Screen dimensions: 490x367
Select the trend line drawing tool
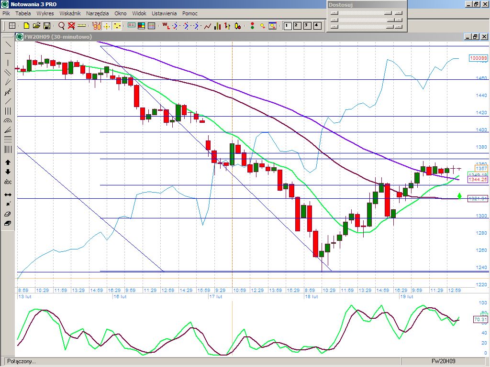[x=8, y=44]
